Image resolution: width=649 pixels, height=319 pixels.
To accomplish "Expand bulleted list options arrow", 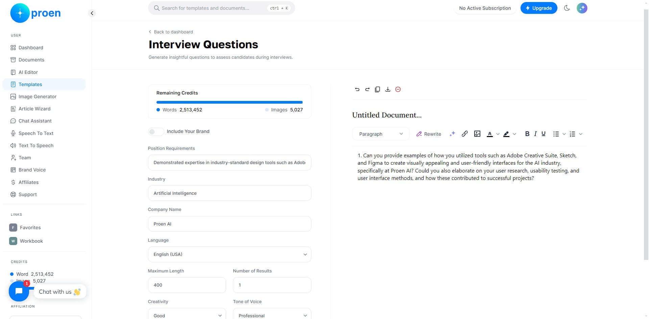I will coord(564,134).
